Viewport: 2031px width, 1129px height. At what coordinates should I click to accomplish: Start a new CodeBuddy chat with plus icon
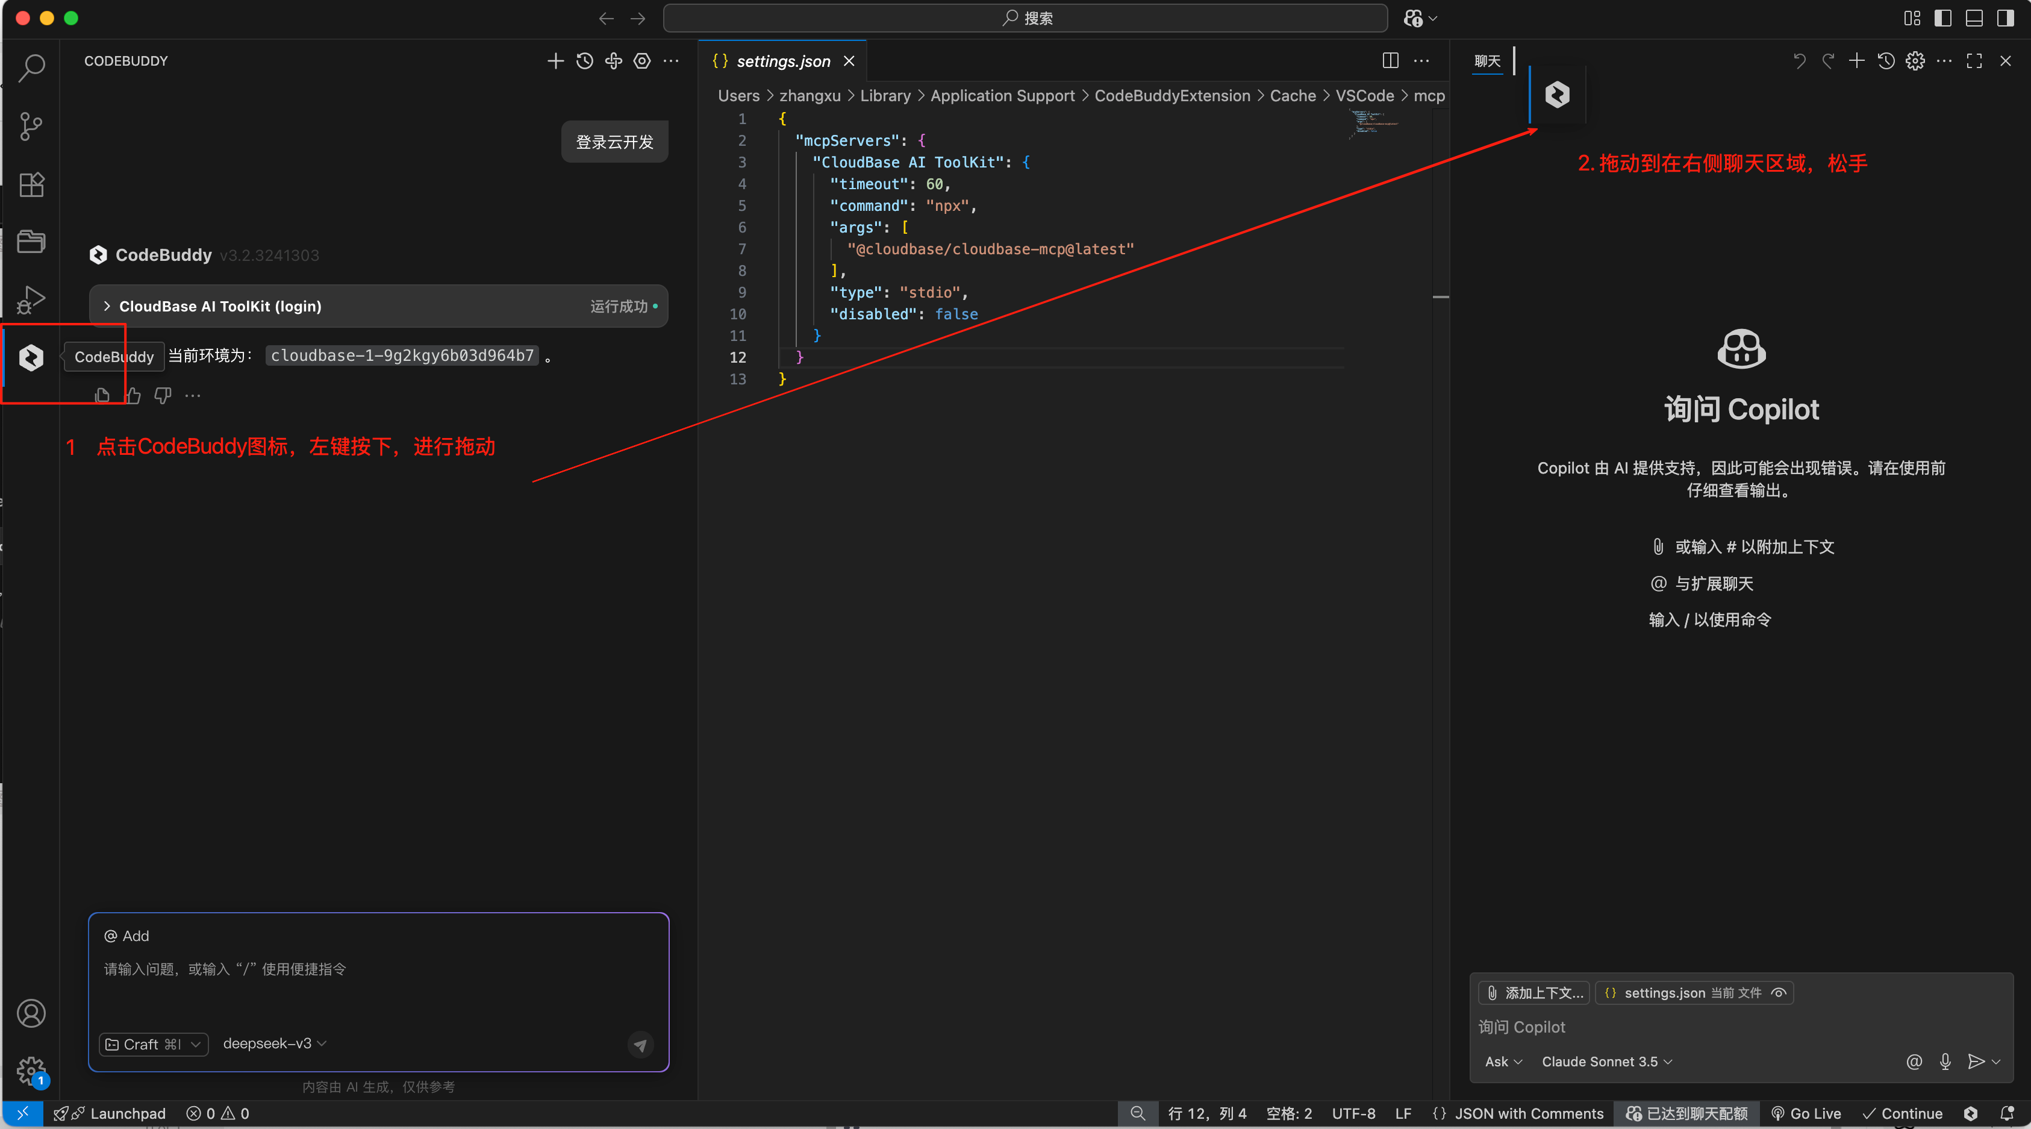tap(555, 61)
